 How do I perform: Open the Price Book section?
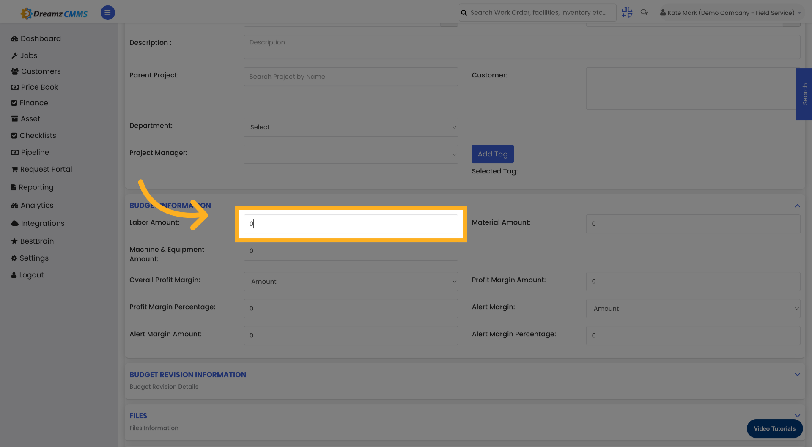(39, 87)
